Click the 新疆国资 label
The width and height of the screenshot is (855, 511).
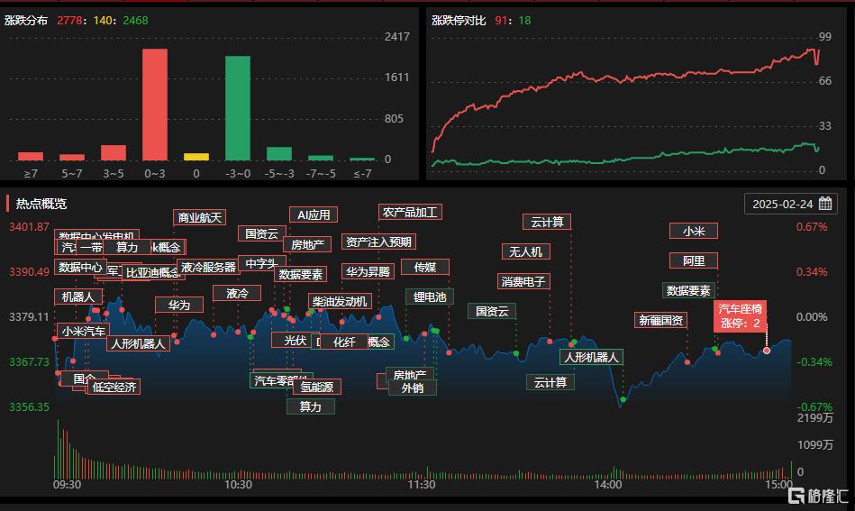pos(660,320)
